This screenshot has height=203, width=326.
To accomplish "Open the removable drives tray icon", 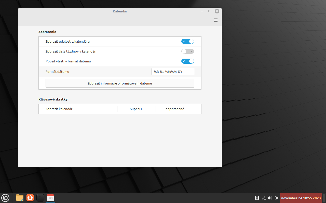I will click(257, 198).
